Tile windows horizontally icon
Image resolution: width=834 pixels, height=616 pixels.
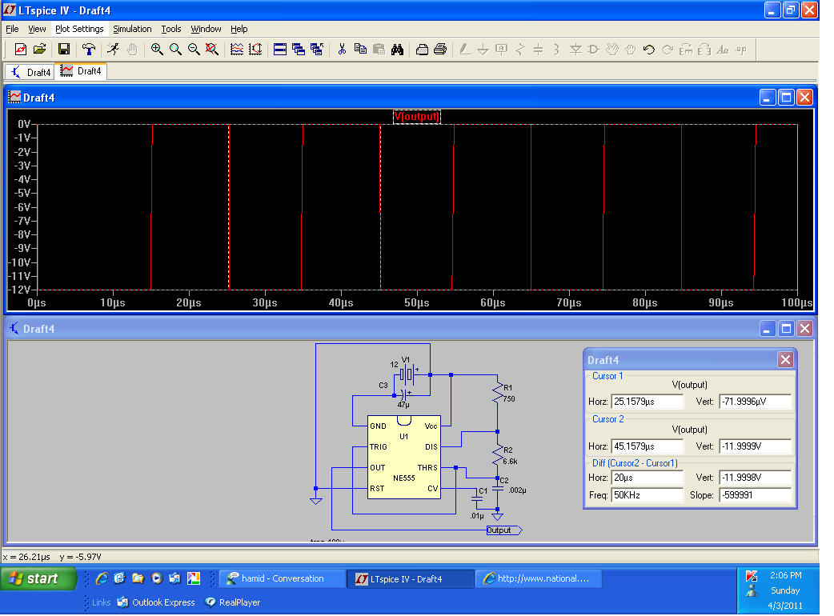(280, 50)
